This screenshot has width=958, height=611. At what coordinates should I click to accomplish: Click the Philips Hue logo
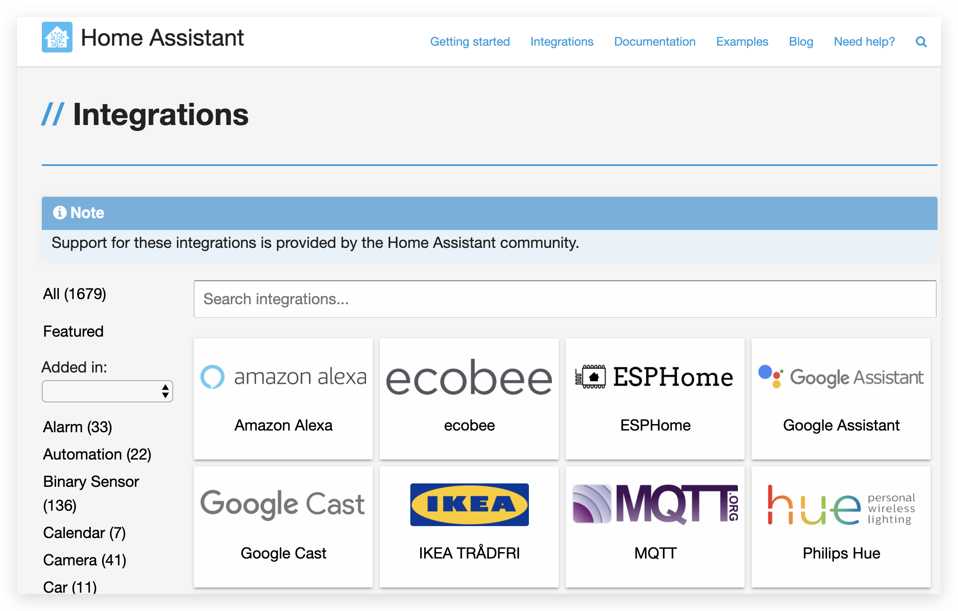click(x=840, y=505)
